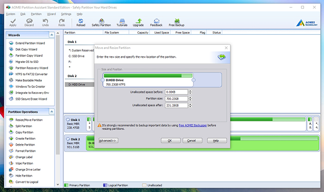Image resolution: width=324 pixels, height=192 pixels.
Task: Click Unallocated space before input field
Action: (x=176, y=92)
